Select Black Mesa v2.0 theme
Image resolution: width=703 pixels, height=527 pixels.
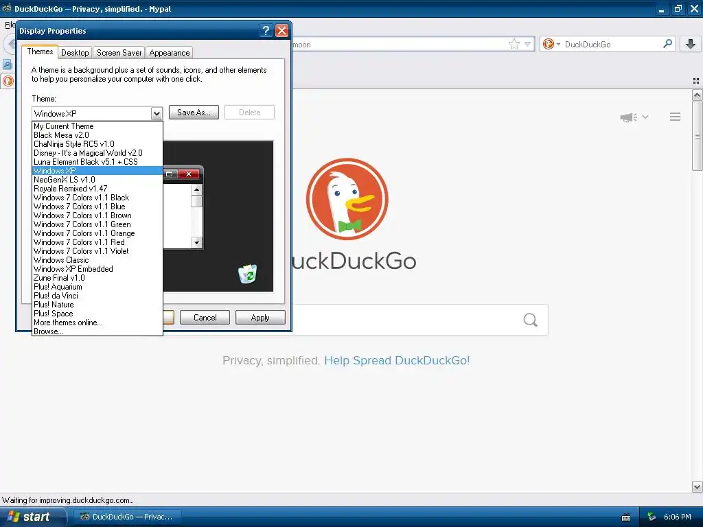click(97, 135)
